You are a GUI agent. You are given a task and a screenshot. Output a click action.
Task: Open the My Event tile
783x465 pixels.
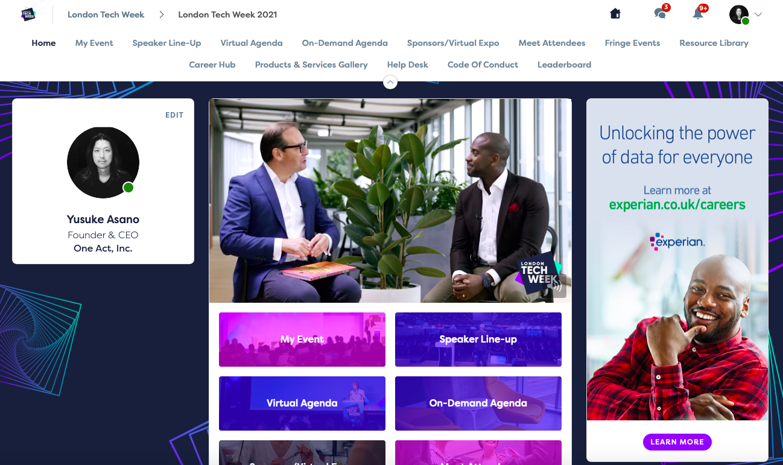click(x=302, y=340)
